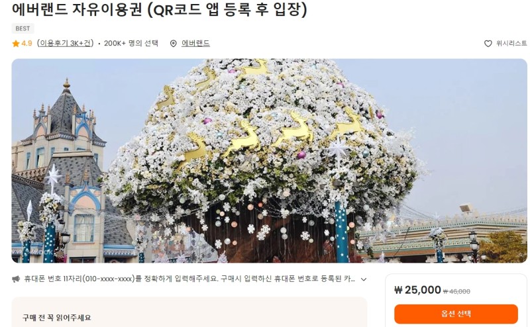This screenshot has height=327, width=530.
Task: Click the 에버랜드 자유이용권 page title
Action: (160, 9)
